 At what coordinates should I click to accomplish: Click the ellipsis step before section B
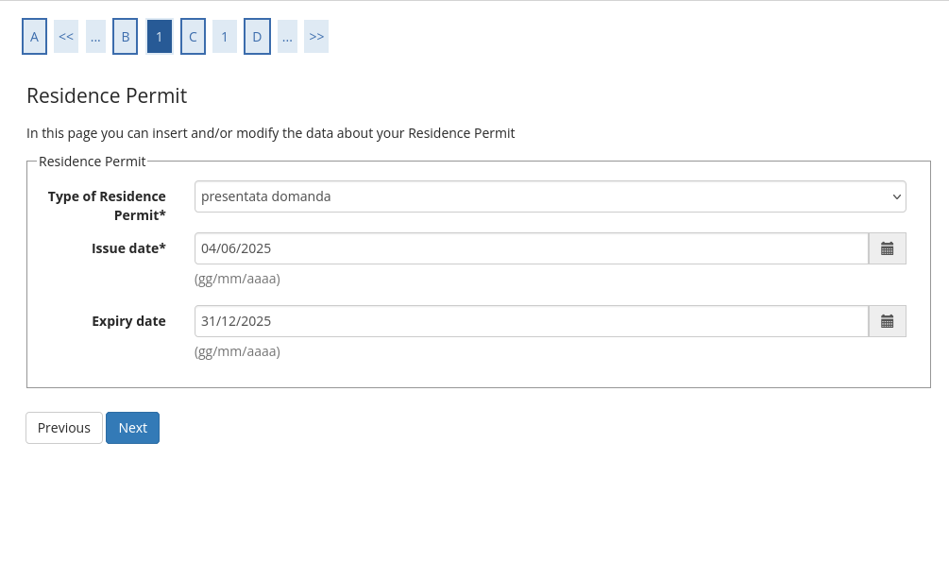point(95,37)
